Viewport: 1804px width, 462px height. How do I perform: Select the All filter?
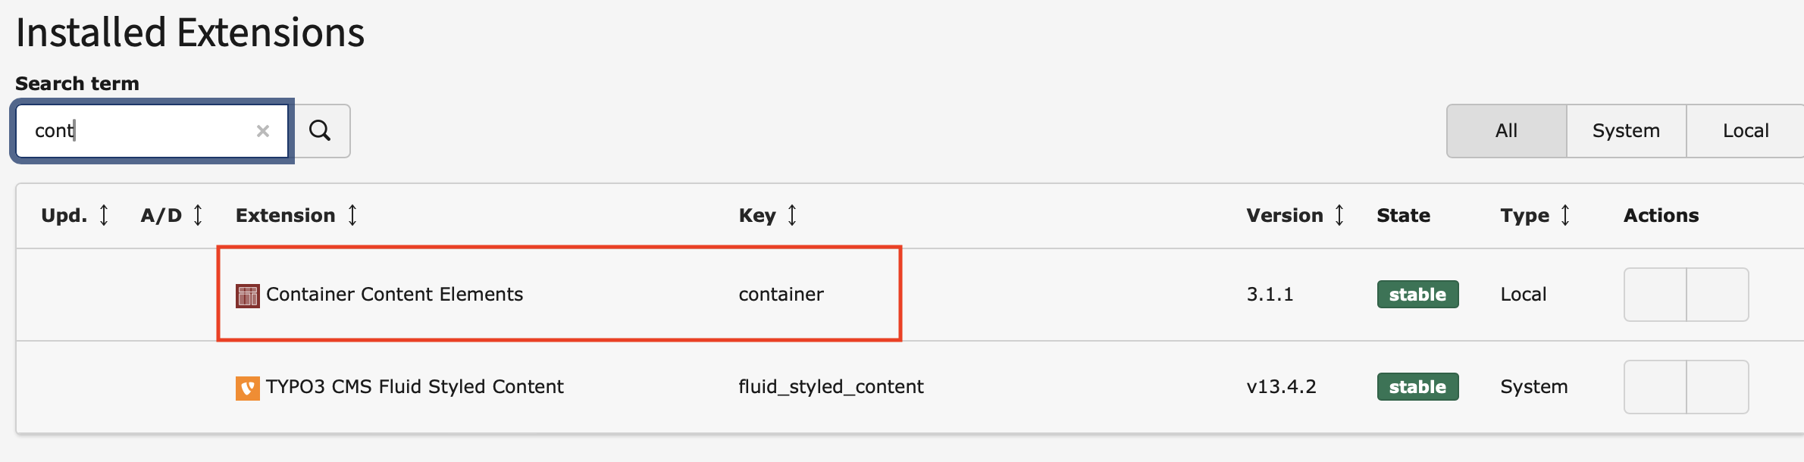[1506, 131]
